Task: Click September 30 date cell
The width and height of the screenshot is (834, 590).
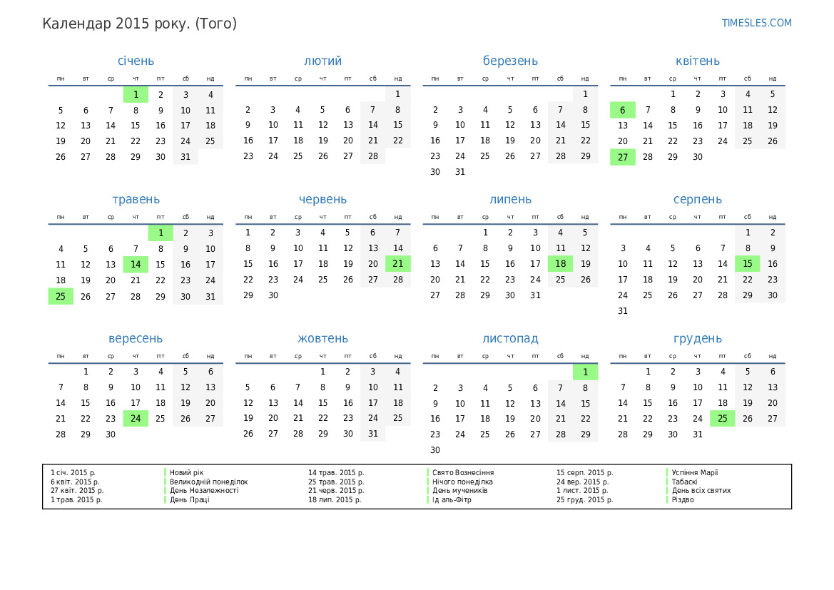Action: pyautogui.click(x=111, y=434)
